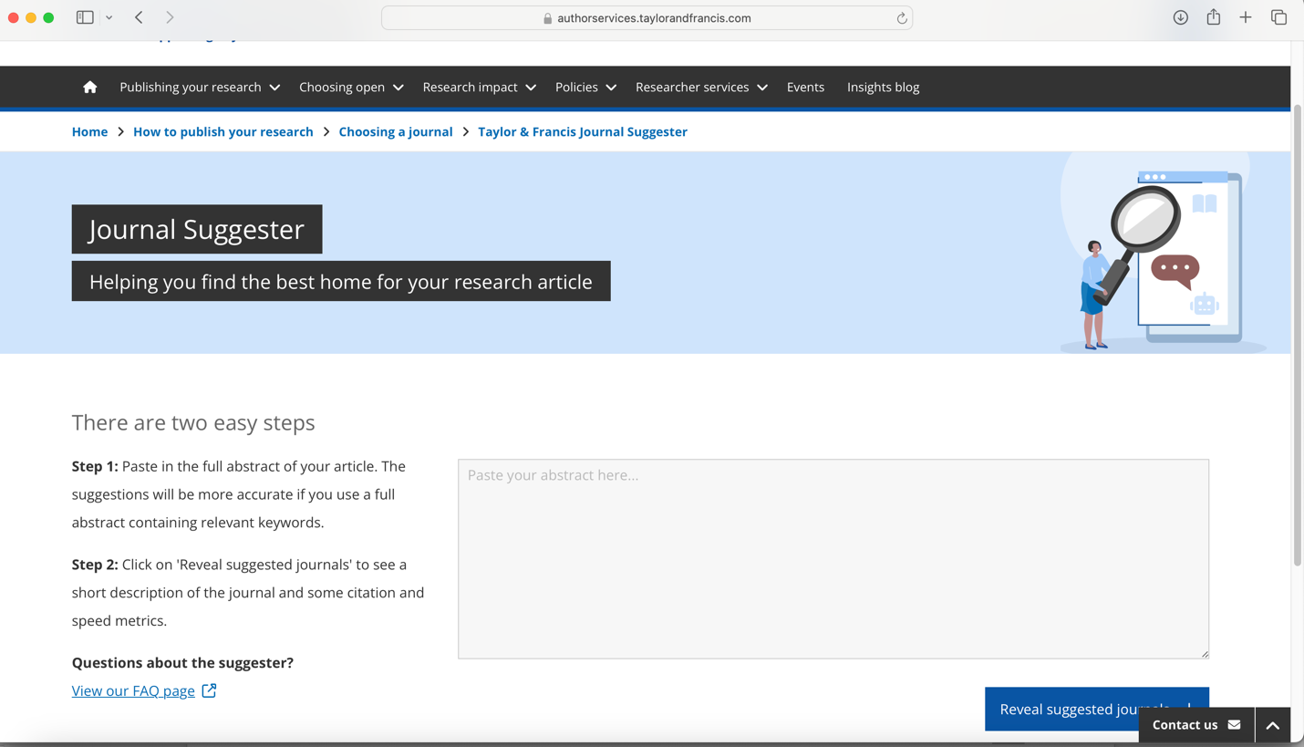This screenshot has height=747, width=1304.
Task: Select Events in the navigation menu
Action: click(805, 87)
